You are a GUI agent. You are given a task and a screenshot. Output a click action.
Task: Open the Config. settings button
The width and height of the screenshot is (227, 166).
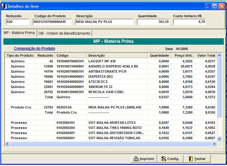pos(170,159)
